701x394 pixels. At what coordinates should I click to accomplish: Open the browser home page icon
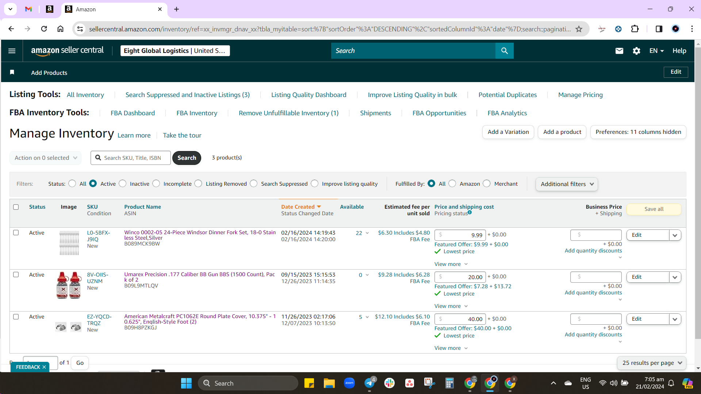coord(61,29)
